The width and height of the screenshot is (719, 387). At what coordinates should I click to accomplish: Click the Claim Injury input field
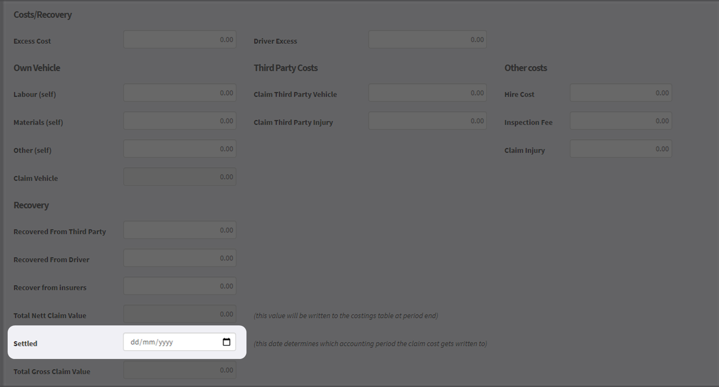point(621,149)
